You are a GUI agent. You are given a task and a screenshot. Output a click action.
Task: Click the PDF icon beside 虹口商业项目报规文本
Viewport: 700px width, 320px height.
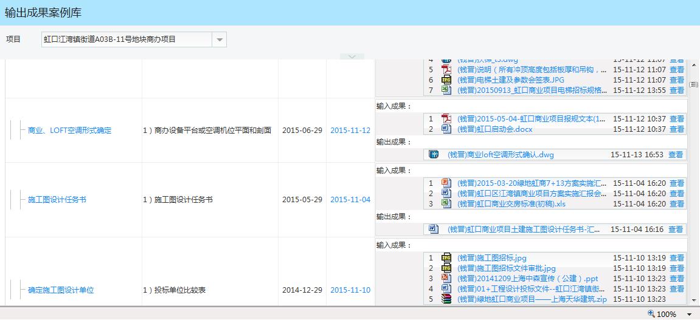tap(446, 119)
